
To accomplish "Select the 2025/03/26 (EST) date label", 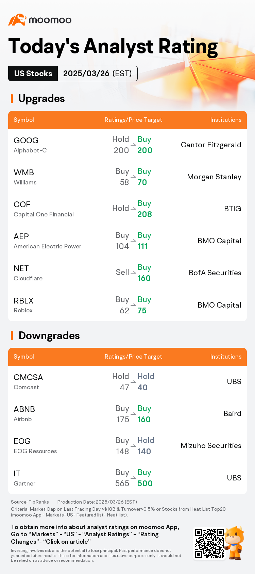I will [x=98, y=73].
